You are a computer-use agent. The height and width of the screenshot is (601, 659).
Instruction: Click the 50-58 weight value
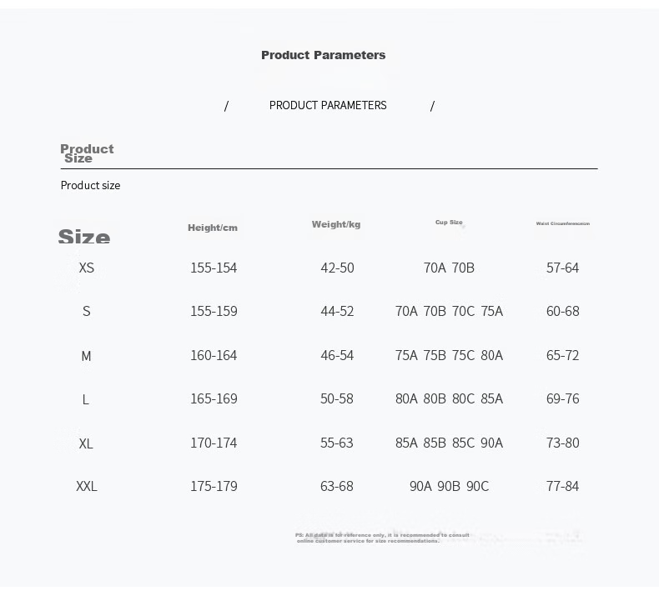click(337, 398)
